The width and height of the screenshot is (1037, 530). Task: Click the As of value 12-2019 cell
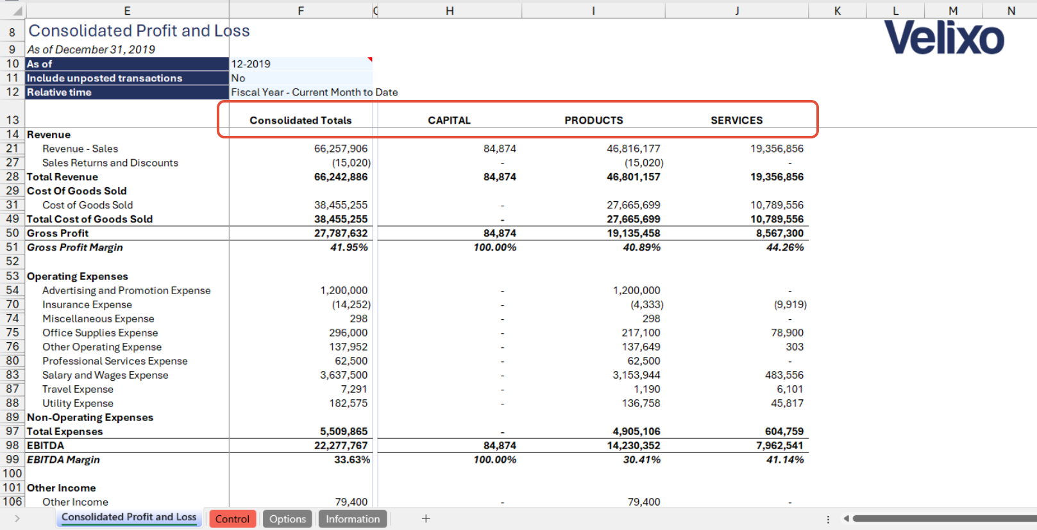[x=301, y=64]
